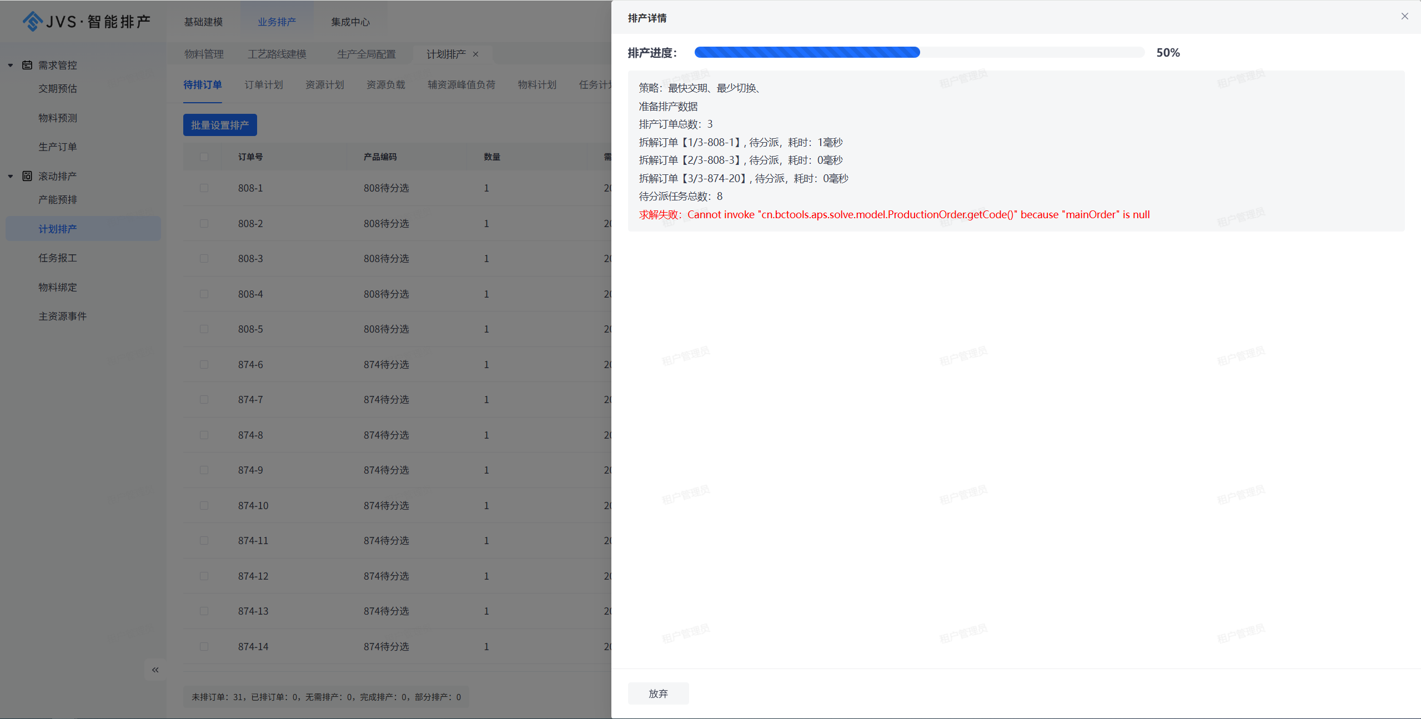The width and height of the screenshot is (1421, 719).
Task: Check the box for order 874-6
Action: click(x=204, y=365)
